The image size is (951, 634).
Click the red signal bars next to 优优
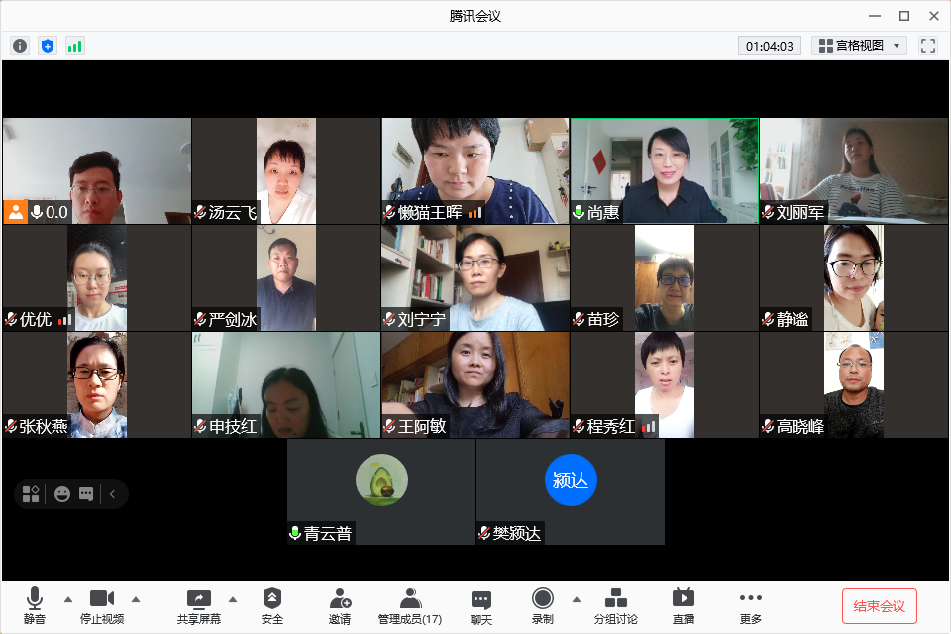[65, 320]
